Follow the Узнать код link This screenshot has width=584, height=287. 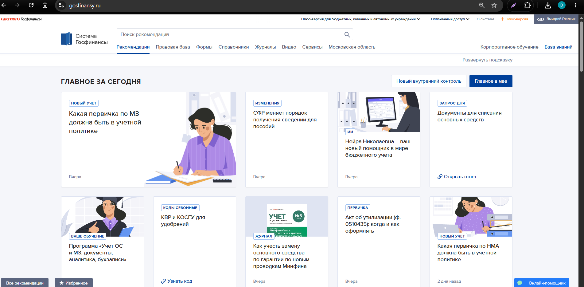[177, 281]
